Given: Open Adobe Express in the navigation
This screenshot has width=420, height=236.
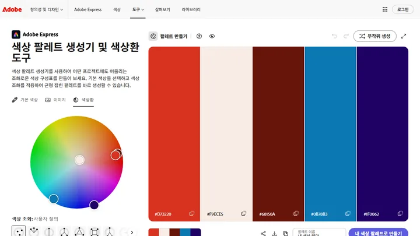Looking at the screenshot, I should pos(88,9).
